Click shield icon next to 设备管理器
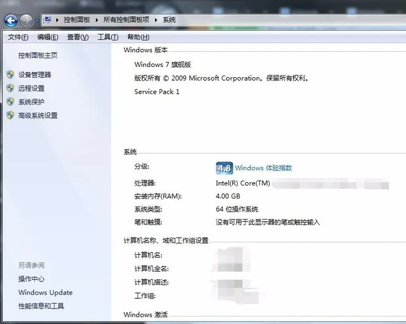 10,75
